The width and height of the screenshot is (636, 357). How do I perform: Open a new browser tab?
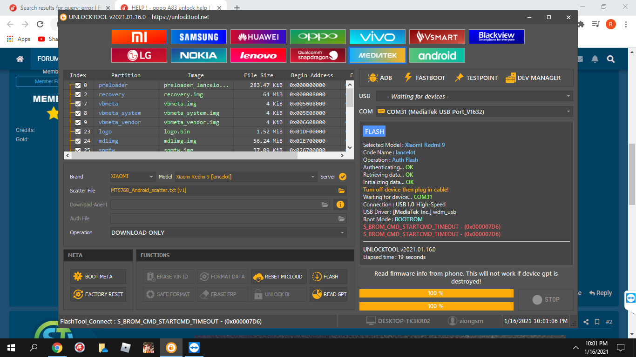pyautogui.click(x=237, y=8)
